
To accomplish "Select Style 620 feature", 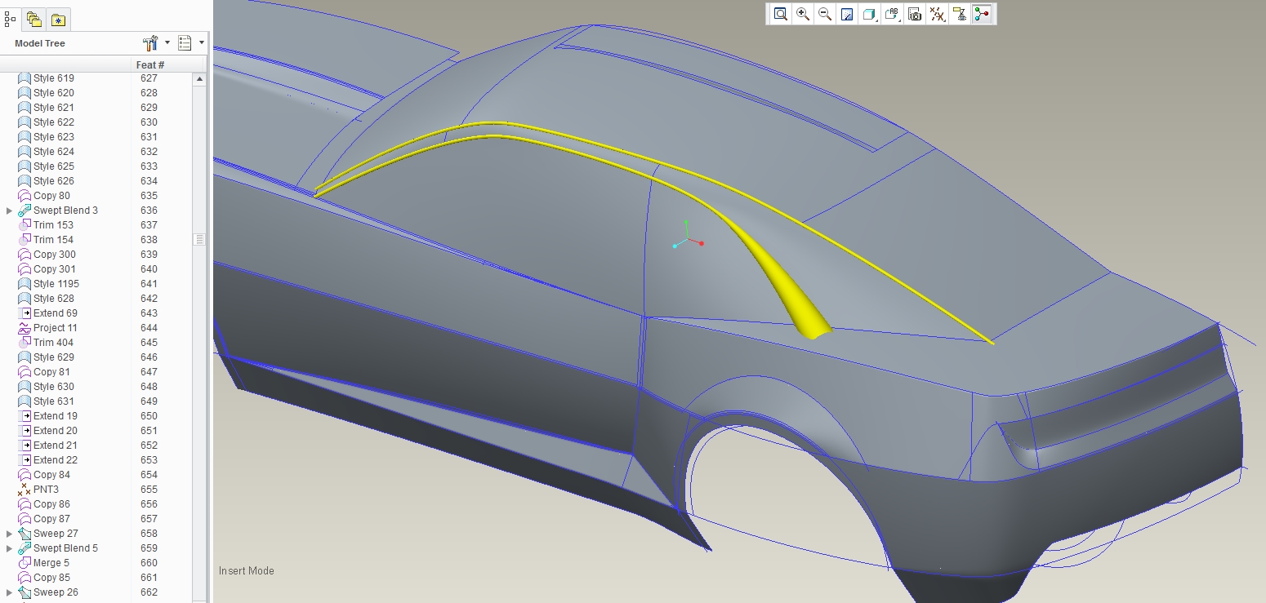I will [x=54, y=93].
